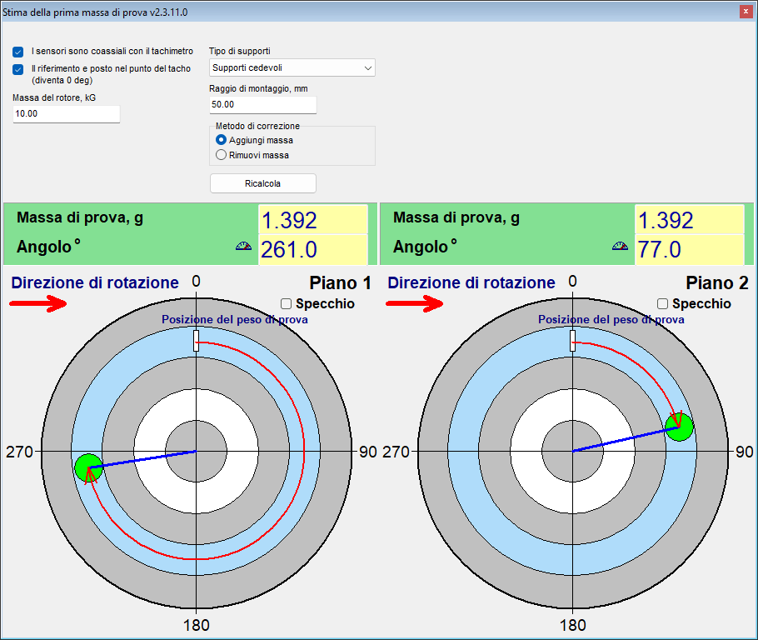Click the green trial weight marker in Piano 2
Viewport: 758px width, 640px height.
point(679,427)
